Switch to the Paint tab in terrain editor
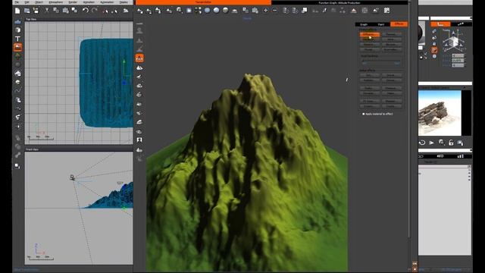 pos(381,24)
